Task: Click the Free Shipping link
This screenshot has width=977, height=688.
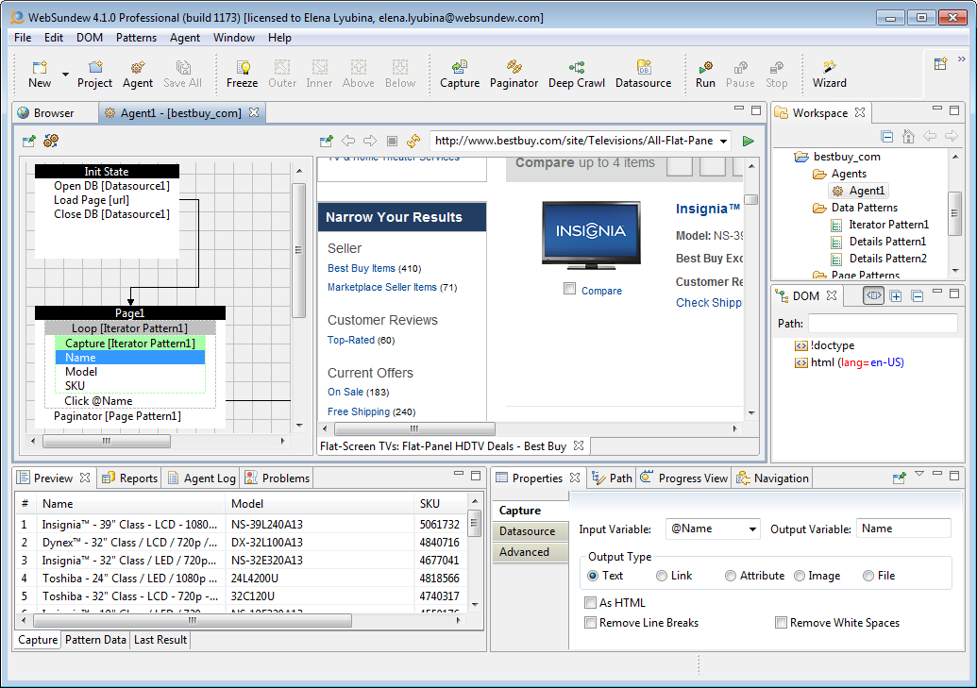Action: (x=359, y=411)
